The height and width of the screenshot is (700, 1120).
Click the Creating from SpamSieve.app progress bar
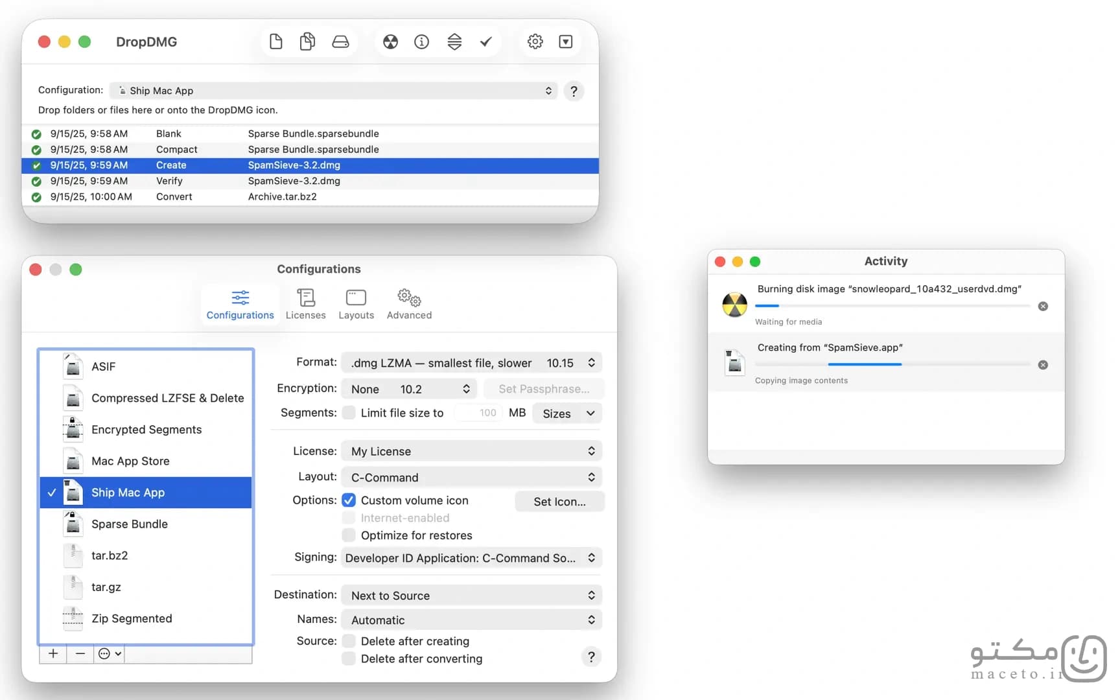(x=892, y=365)
